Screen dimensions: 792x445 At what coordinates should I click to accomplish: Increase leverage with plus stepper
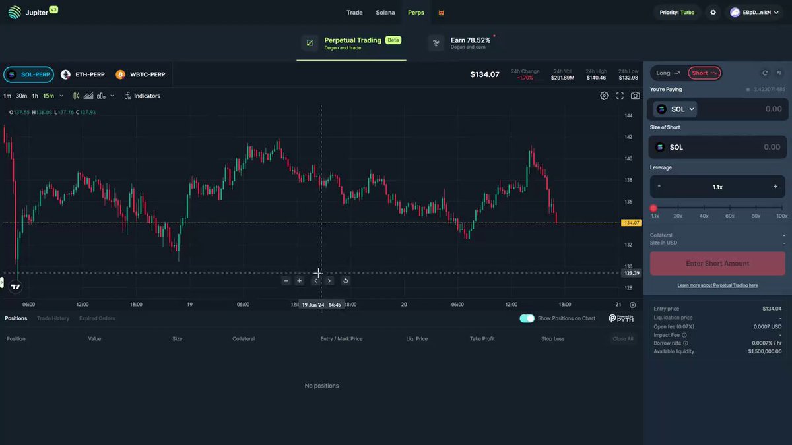[x=775, y=187]
